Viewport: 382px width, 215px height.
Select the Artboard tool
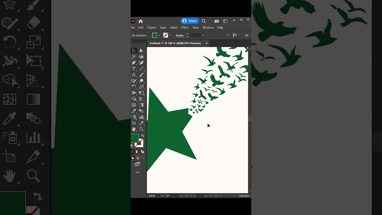pyautogui.click(x=134, y=123)
